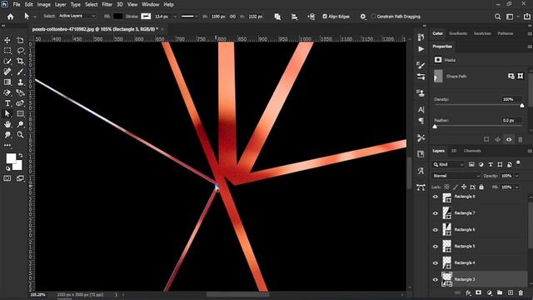Hide the Rectangle 5 layer
533x300 pixels.
click(436, 247)
